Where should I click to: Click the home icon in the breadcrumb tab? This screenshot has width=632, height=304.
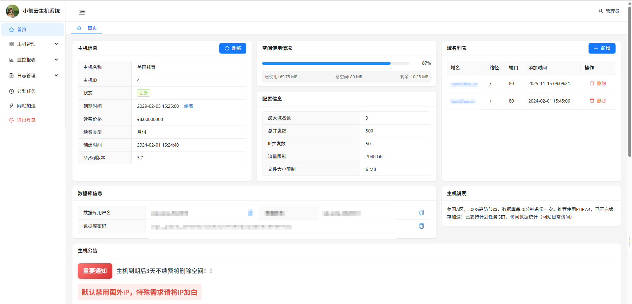(79, 28)
